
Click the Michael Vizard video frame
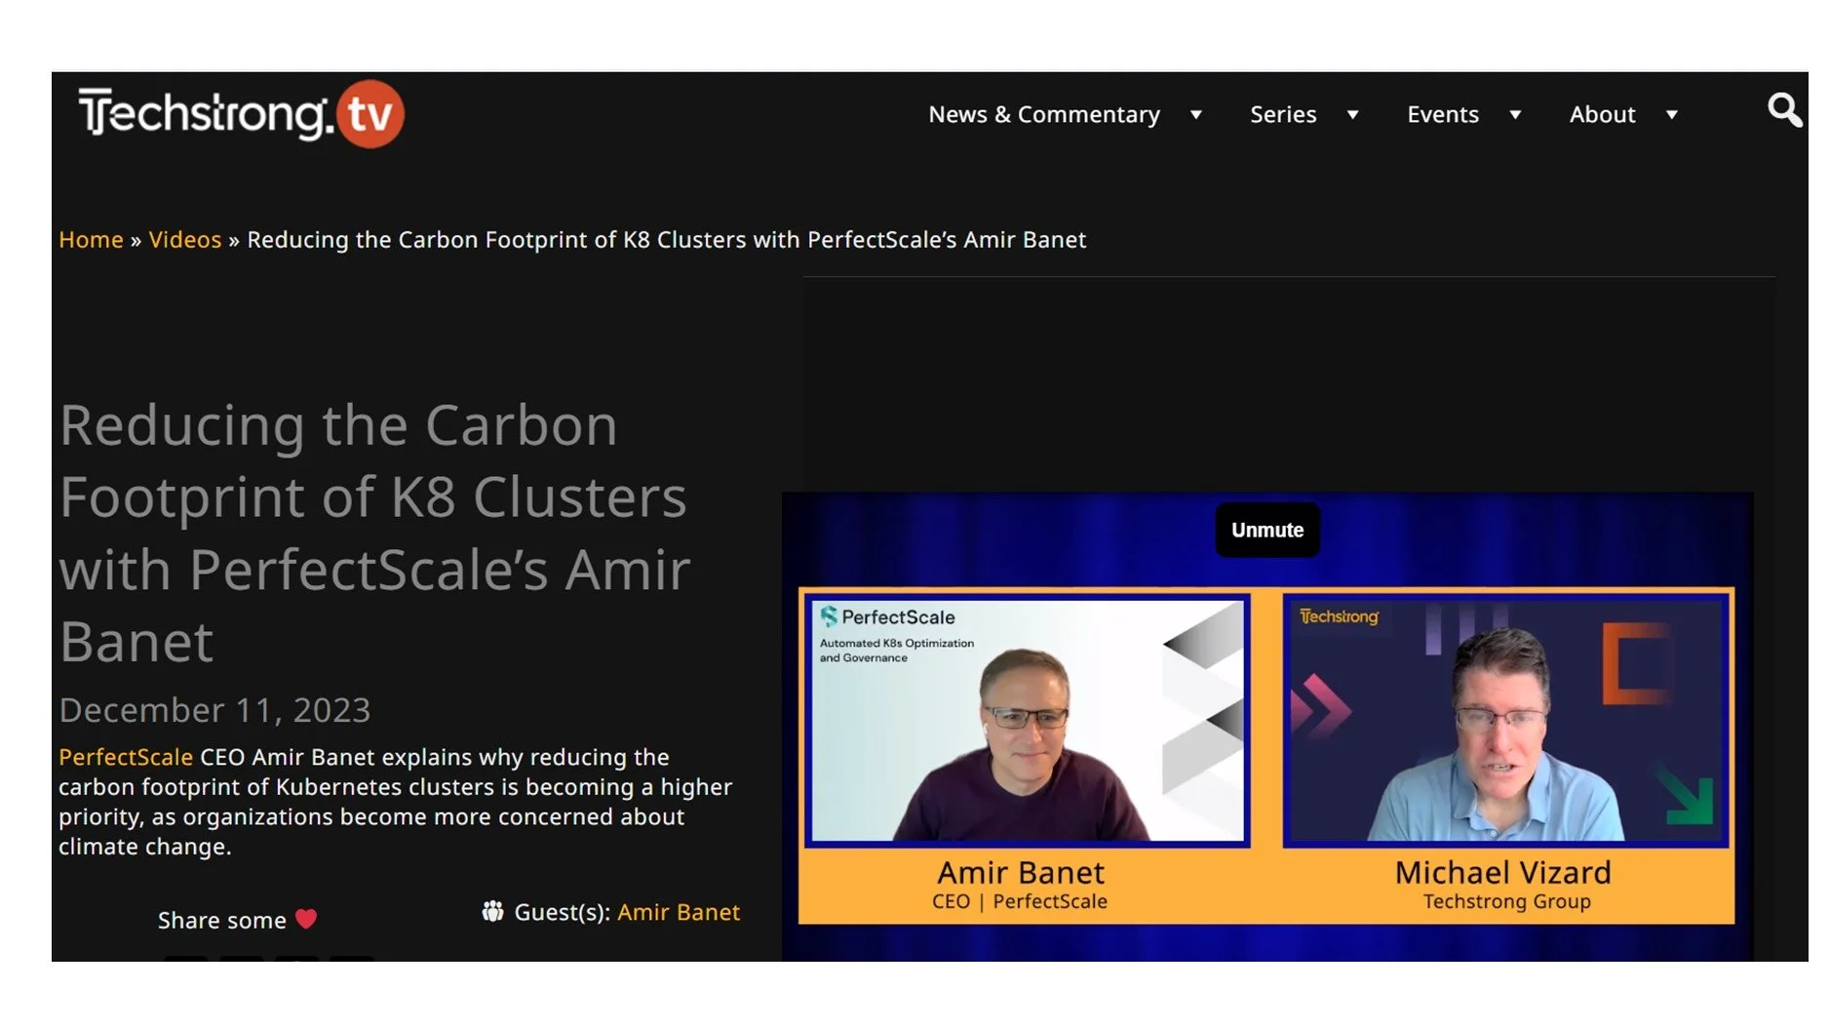click(x=1505, y=720)
